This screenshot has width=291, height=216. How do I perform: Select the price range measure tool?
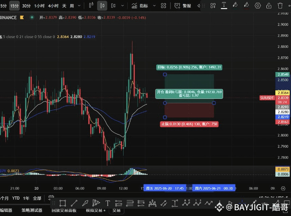[175, 203]
